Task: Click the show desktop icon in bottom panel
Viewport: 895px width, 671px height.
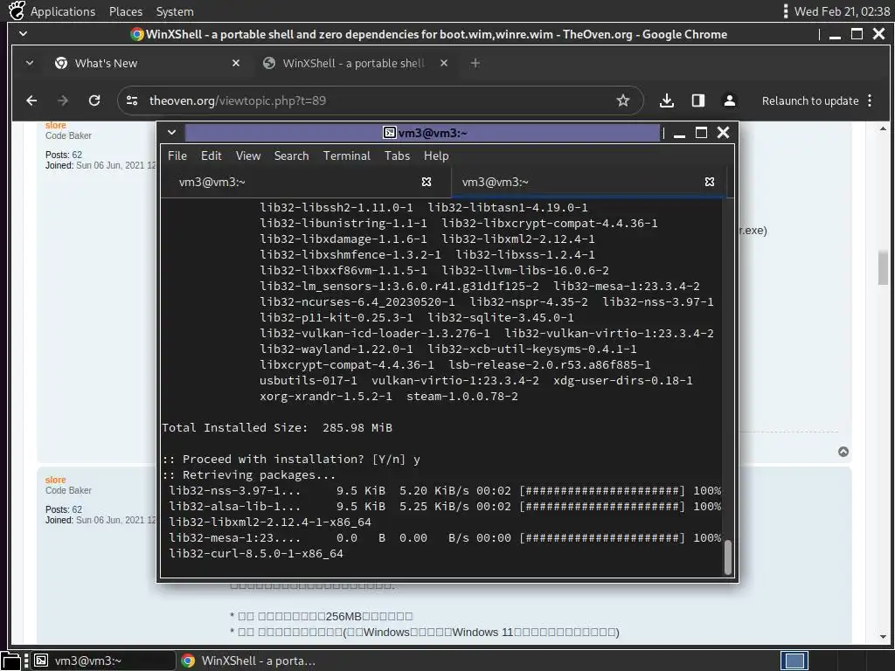Action: pyautogui.click(x=10, y=661)
